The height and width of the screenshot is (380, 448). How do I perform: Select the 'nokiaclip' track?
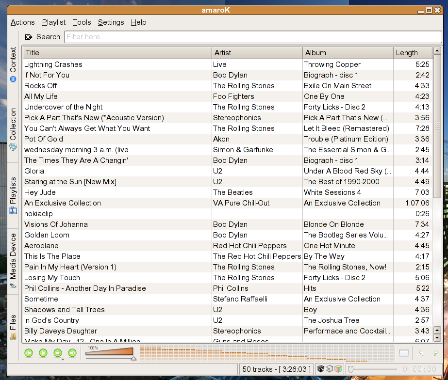click(x=228, y=214)
